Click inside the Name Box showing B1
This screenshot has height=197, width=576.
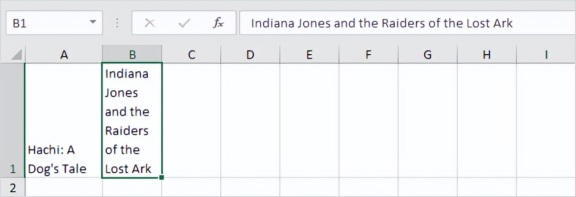pyautogui.click(x=43, y=23)
